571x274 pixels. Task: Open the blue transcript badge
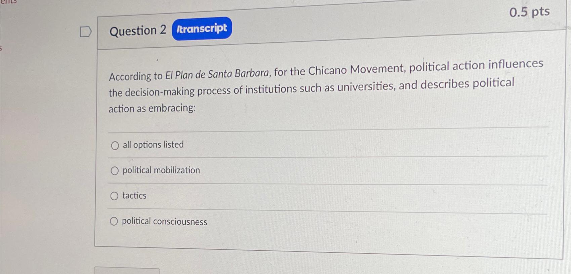point(202,29)
